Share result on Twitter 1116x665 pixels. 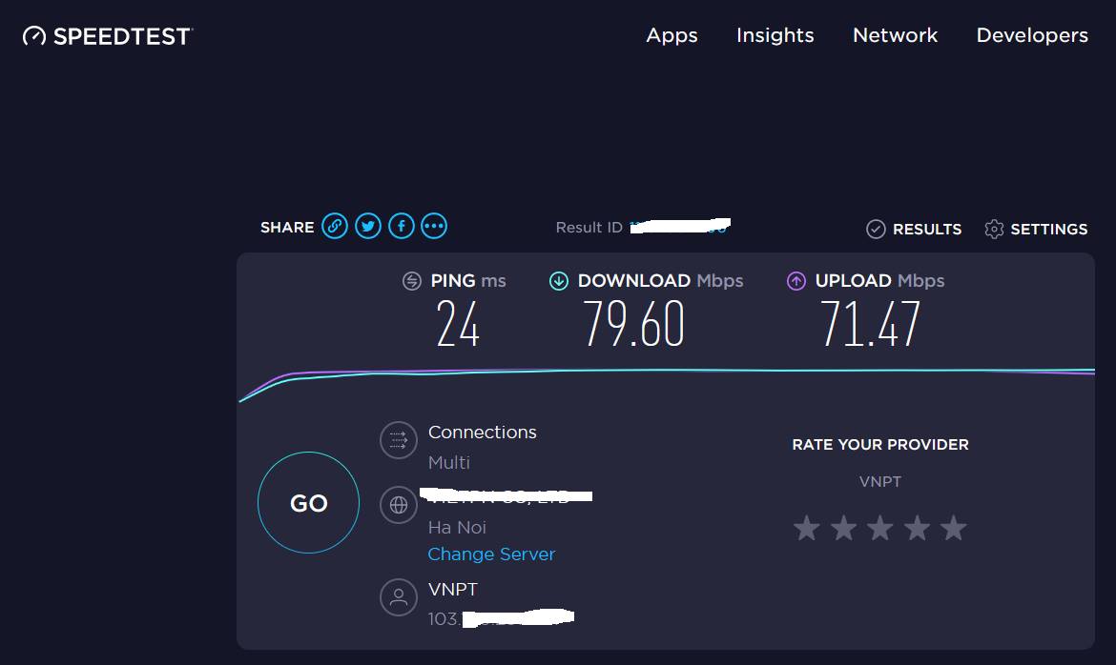click(x=368, y=226)
